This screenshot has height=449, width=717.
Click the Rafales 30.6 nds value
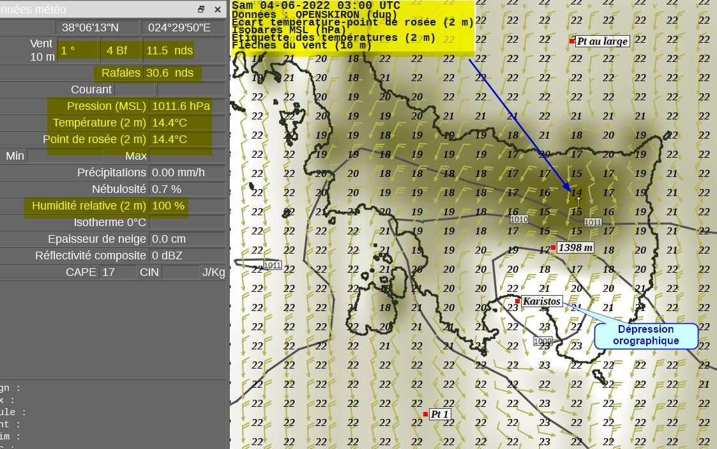[x=170, y=73]
